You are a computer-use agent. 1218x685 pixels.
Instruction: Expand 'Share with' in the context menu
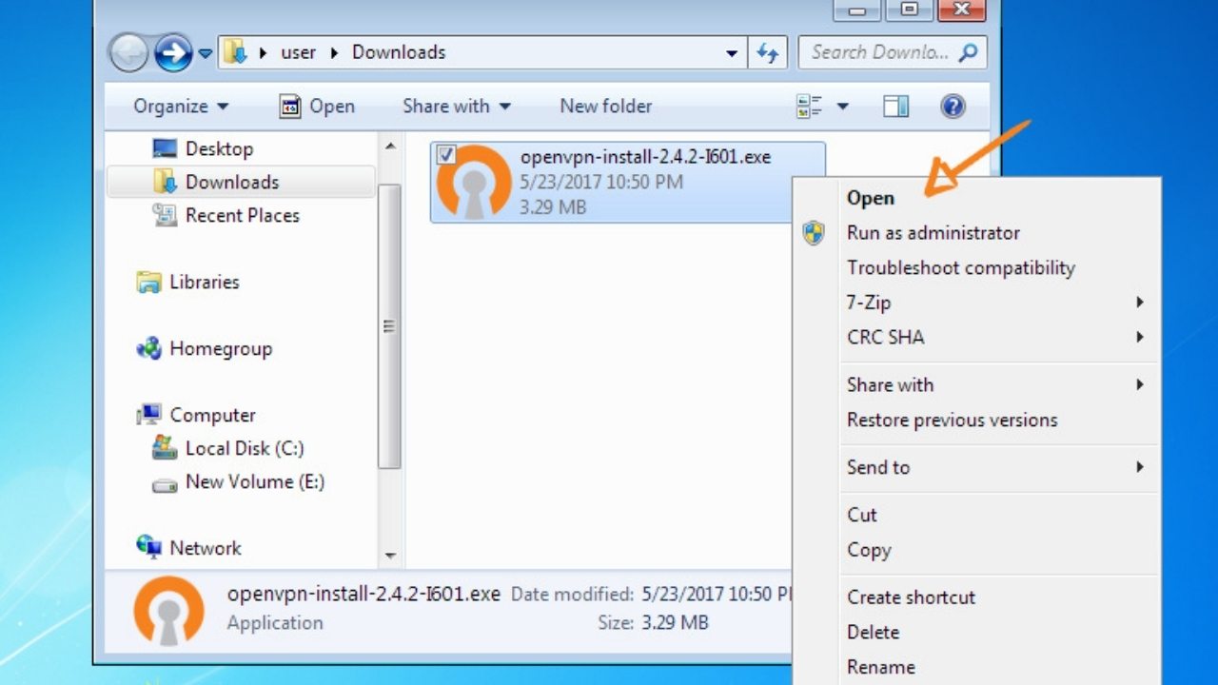tap(976, 385)
